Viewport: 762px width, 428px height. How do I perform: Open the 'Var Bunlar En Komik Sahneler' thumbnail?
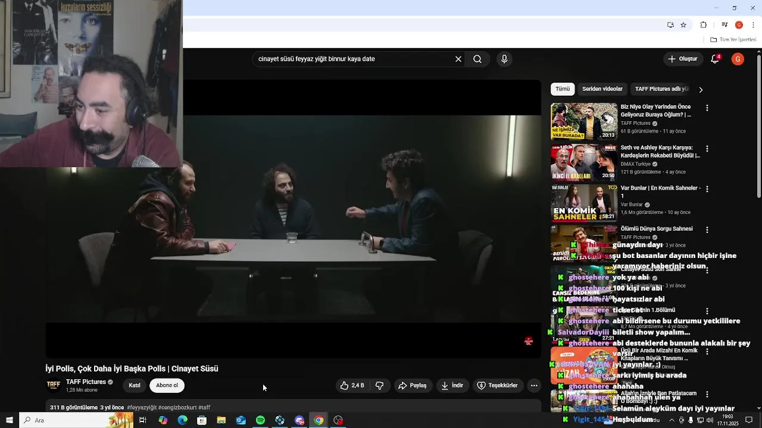[x=584, y=202]
